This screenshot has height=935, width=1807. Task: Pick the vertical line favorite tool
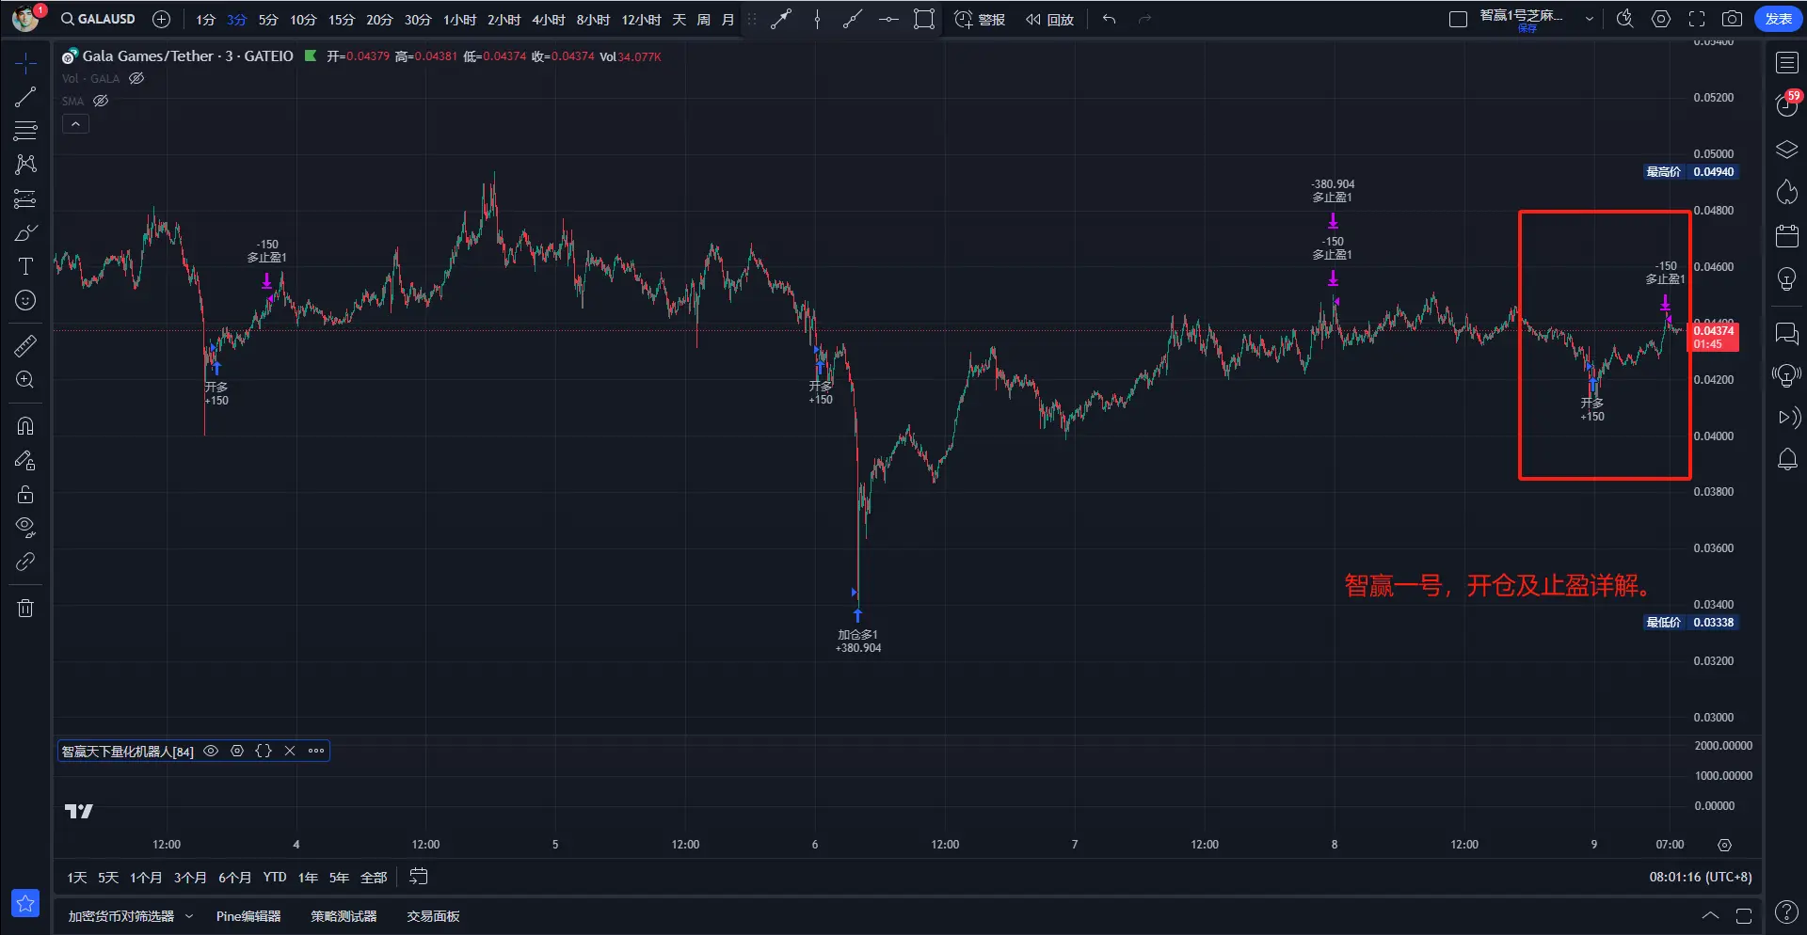point(817,19)
